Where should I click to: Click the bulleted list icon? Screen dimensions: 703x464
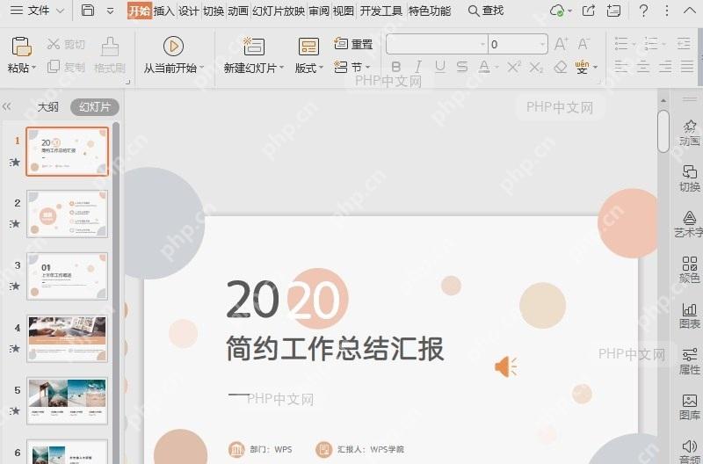point(621,44)
